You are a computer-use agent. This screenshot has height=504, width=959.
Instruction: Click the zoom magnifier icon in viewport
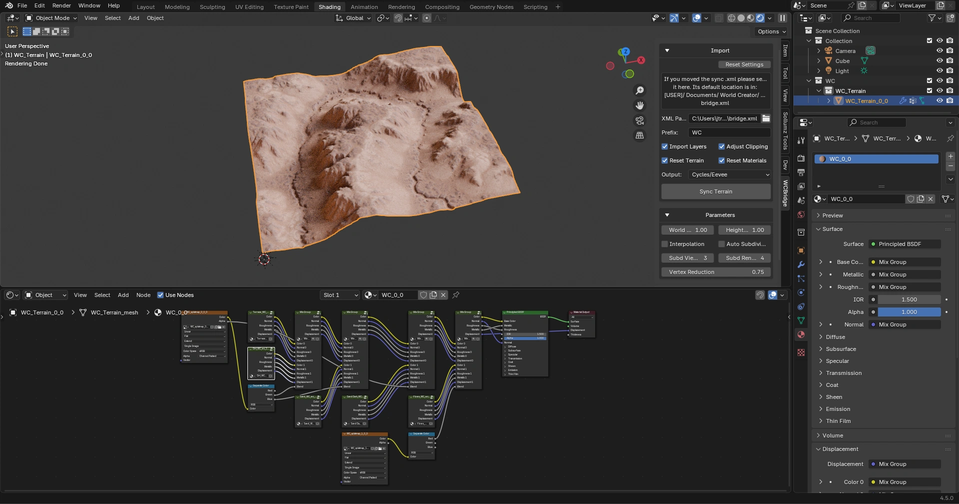point(639,90)
